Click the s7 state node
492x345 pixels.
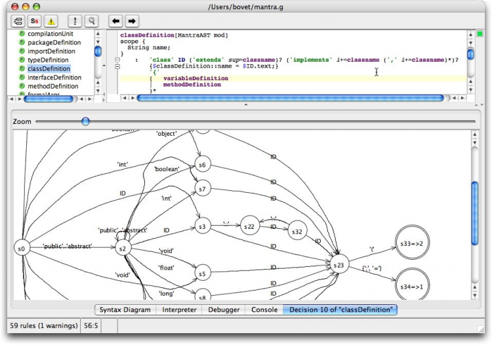pos(203,189)
